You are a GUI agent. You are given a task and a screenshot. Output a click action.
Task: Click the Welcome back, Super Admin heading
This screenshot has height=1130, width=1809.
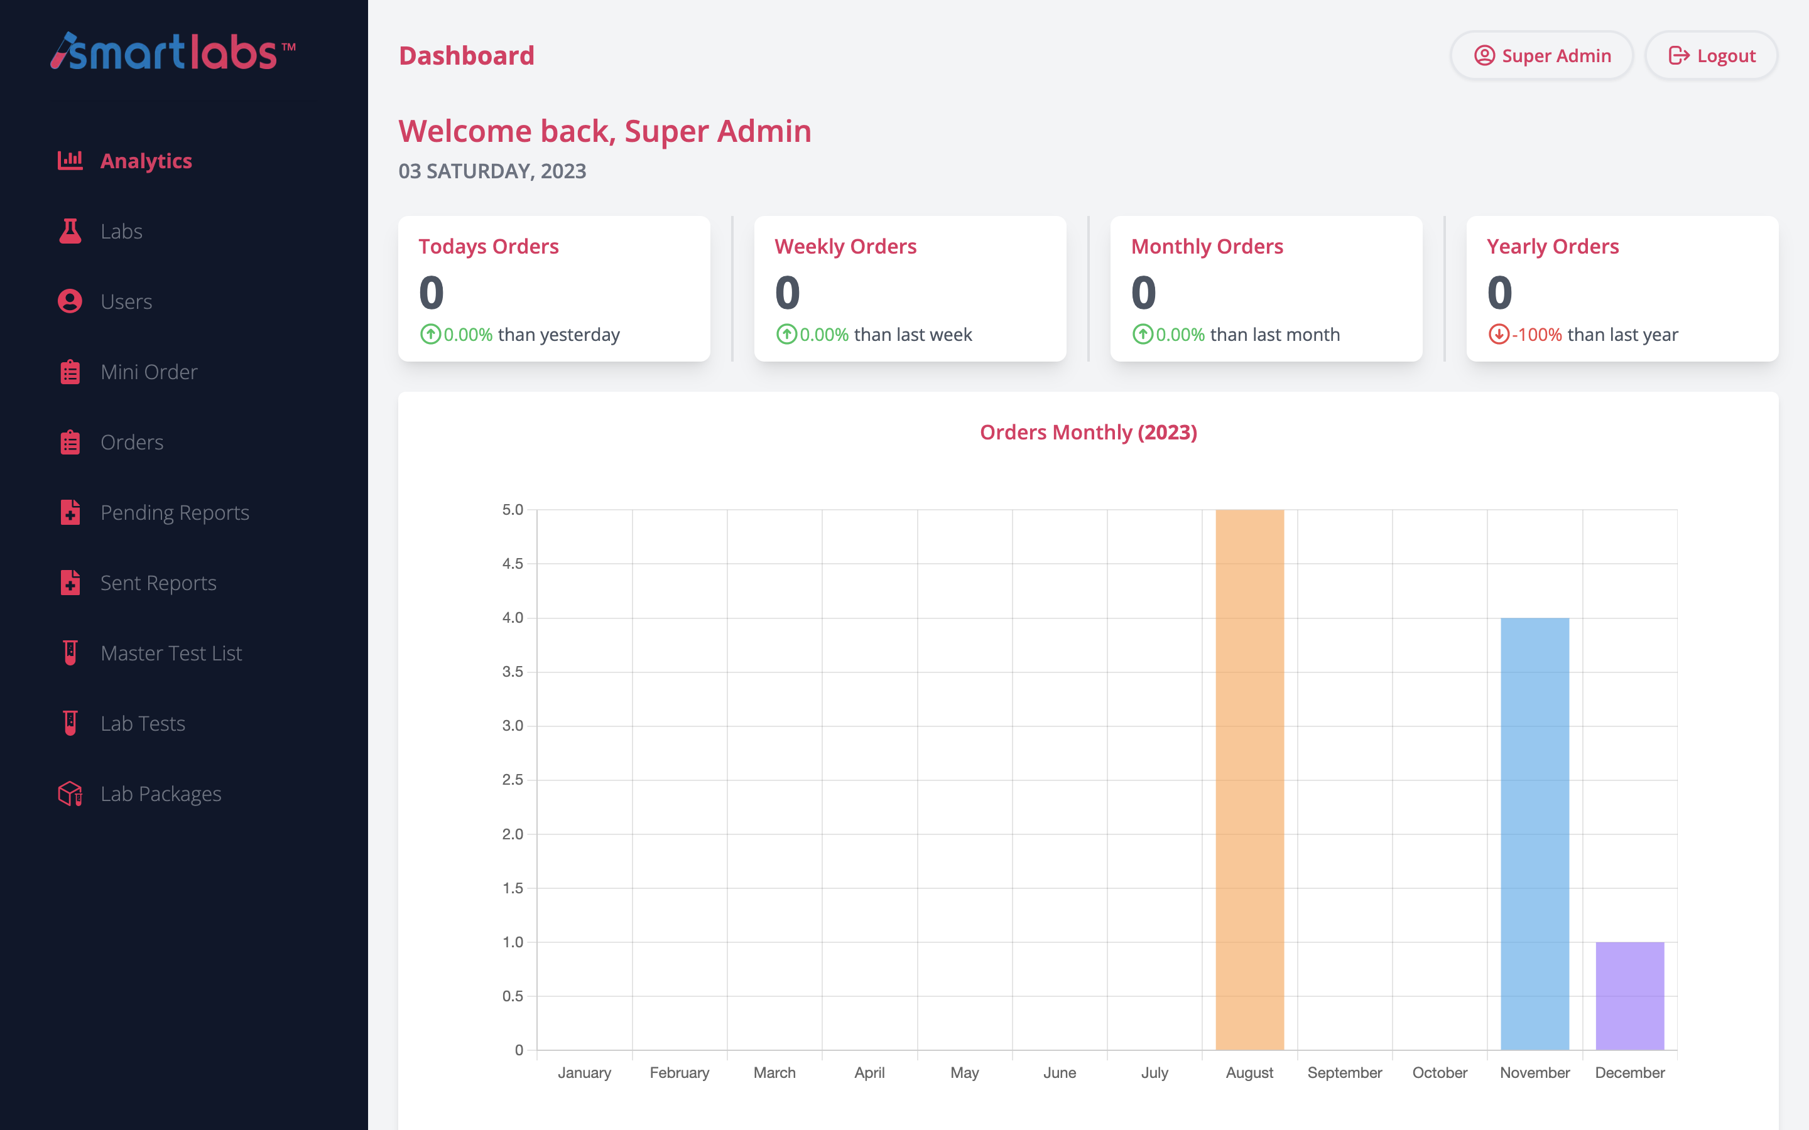coord(605,131)
